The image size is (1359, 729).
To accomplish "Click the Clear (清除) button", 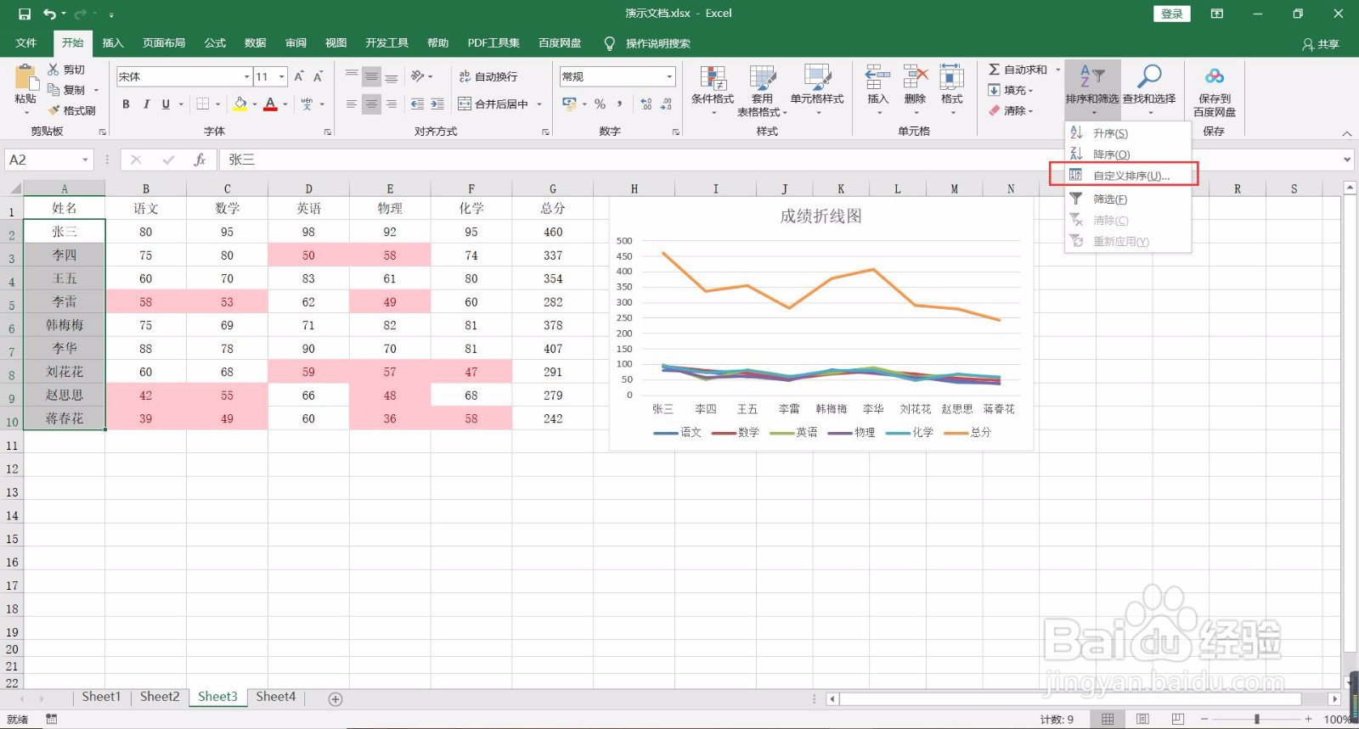I will point(1011,110).
